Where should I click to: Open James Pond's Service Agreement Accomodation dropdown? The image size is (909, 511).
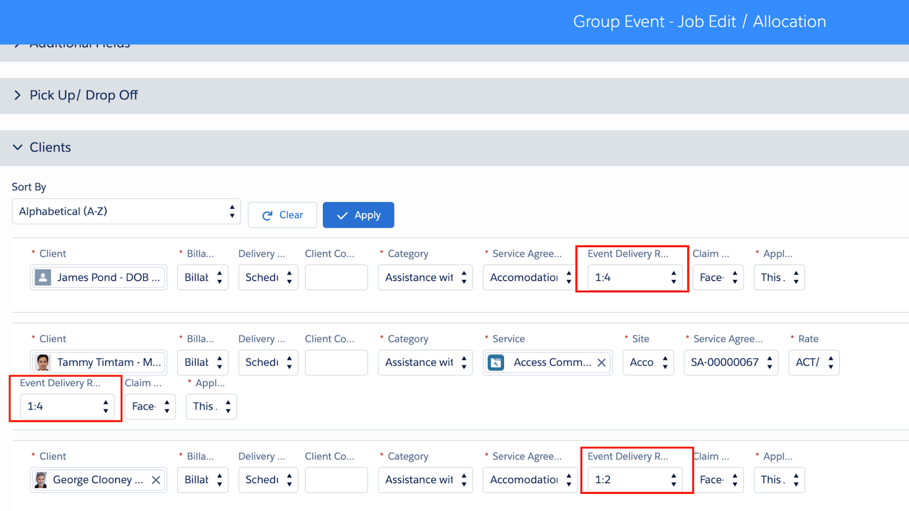pos(530,277)
